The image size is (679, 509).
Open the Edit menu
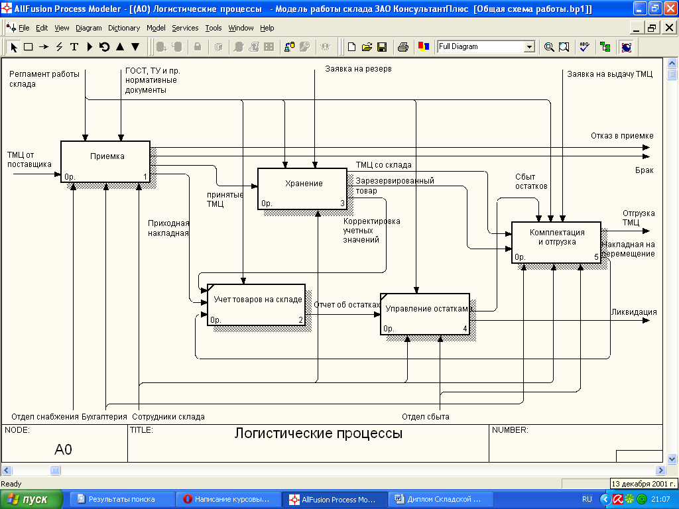(42, 28)
